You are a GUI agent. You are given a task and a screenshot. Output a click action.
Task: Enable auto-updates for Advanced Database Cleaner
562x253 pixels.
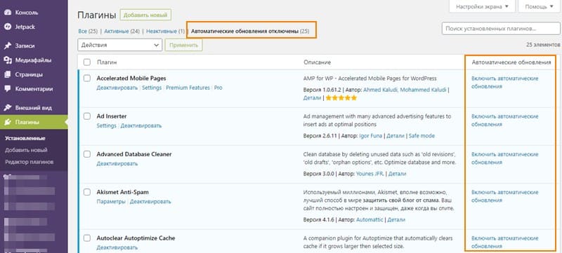click(x=505, y=158)
